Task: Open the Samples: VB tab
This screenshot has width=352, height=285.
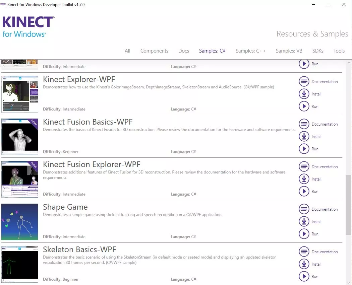Action: (x=289, y=51)
